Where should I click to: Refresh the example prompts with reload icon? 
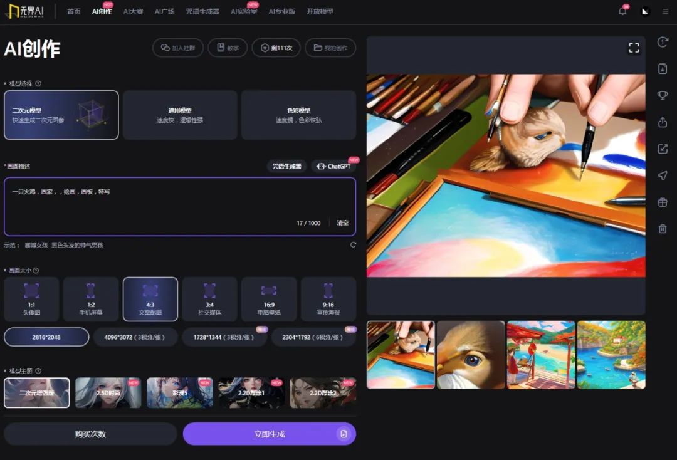[353, 245]
